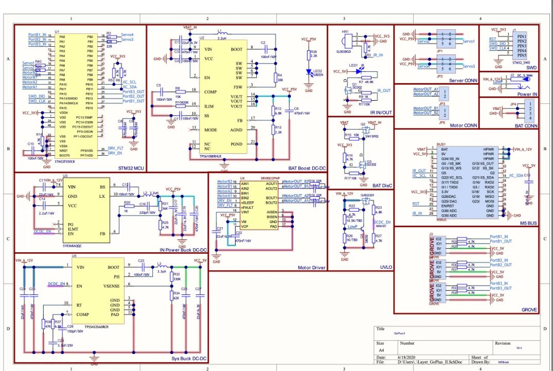Click the DRV_FLT net label on U1
553x371 pixels.
pyautogui.click(x=116, y=148)
